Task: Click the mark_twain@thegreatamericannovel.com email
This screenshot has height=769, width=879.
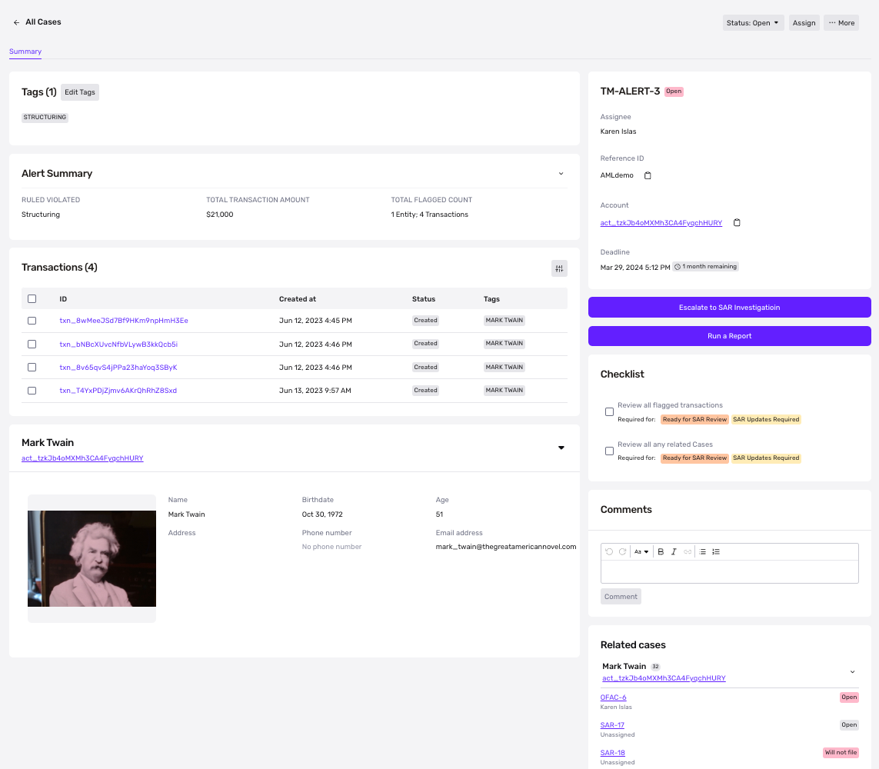Action: [x=506, y=547]
